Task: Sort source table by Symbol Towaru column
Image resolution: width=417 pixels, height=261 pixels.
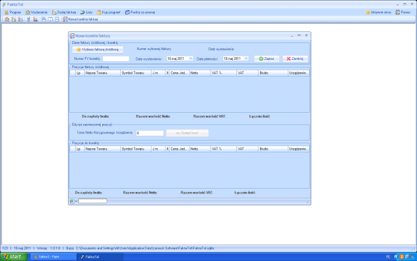Action: [x=136, y=73]
